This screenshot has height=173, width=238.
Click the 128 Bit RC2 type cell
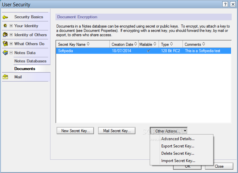[171, 51]
